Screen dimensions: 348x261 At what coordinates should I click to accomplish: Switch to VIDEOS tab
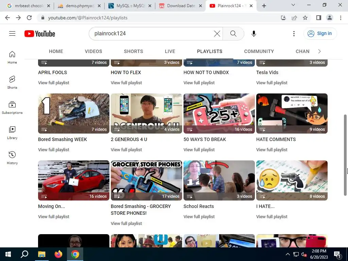click(93, 51)
